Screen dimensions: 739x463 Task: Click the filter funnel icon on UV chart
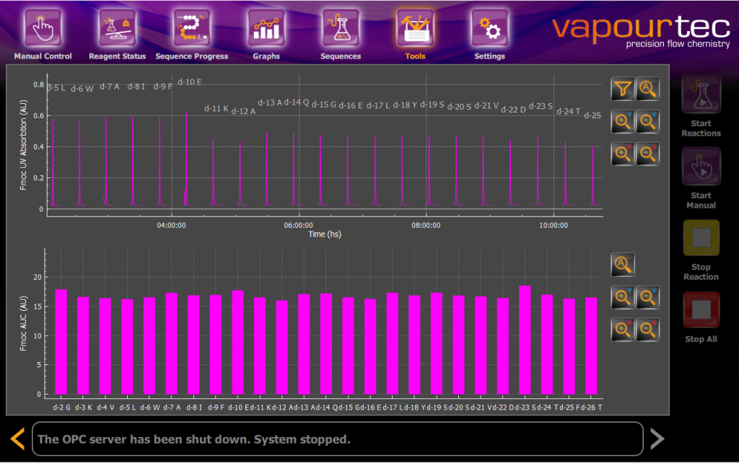pyautogui.click(x=623, y=89)
